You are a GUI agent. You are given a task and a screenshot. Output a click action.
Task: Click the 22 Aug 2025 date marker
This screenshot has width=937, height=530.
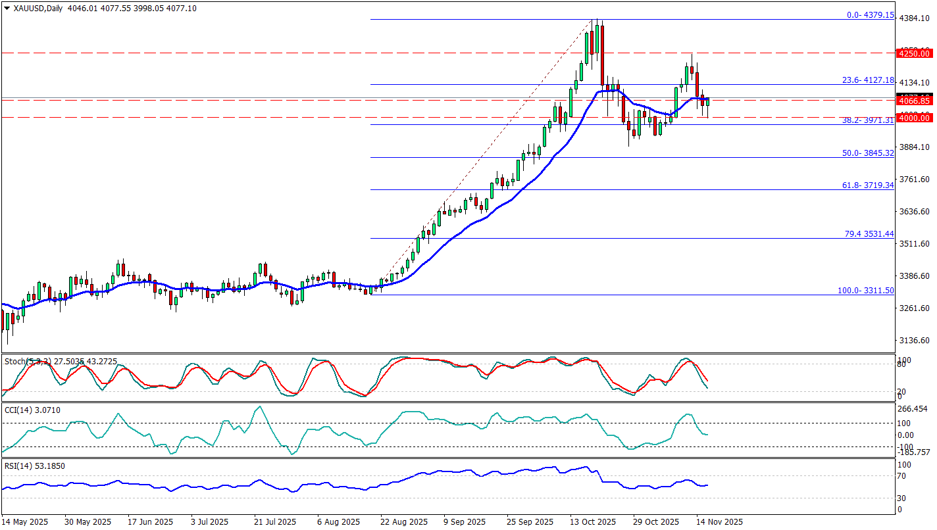point(403,522)
